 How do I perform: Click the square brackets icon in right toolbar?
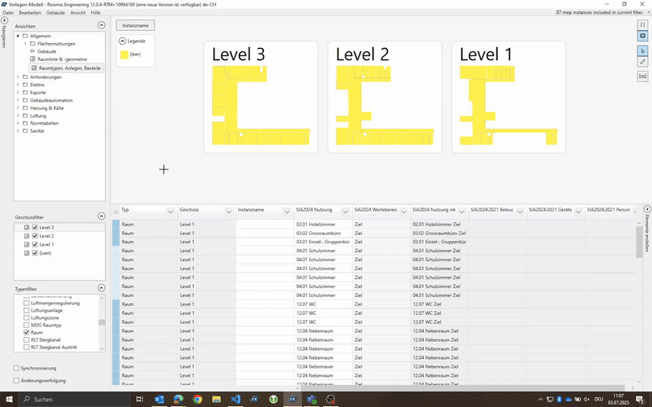coord(642,25)
